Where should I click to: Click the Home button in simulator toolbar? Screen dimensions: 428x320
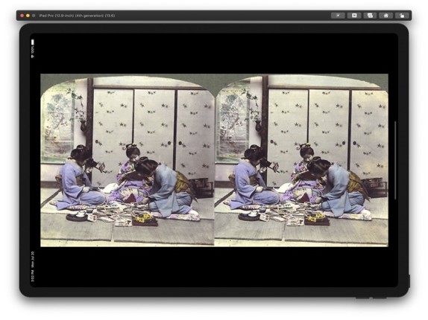pyautogui.click(x=386, y=16)
